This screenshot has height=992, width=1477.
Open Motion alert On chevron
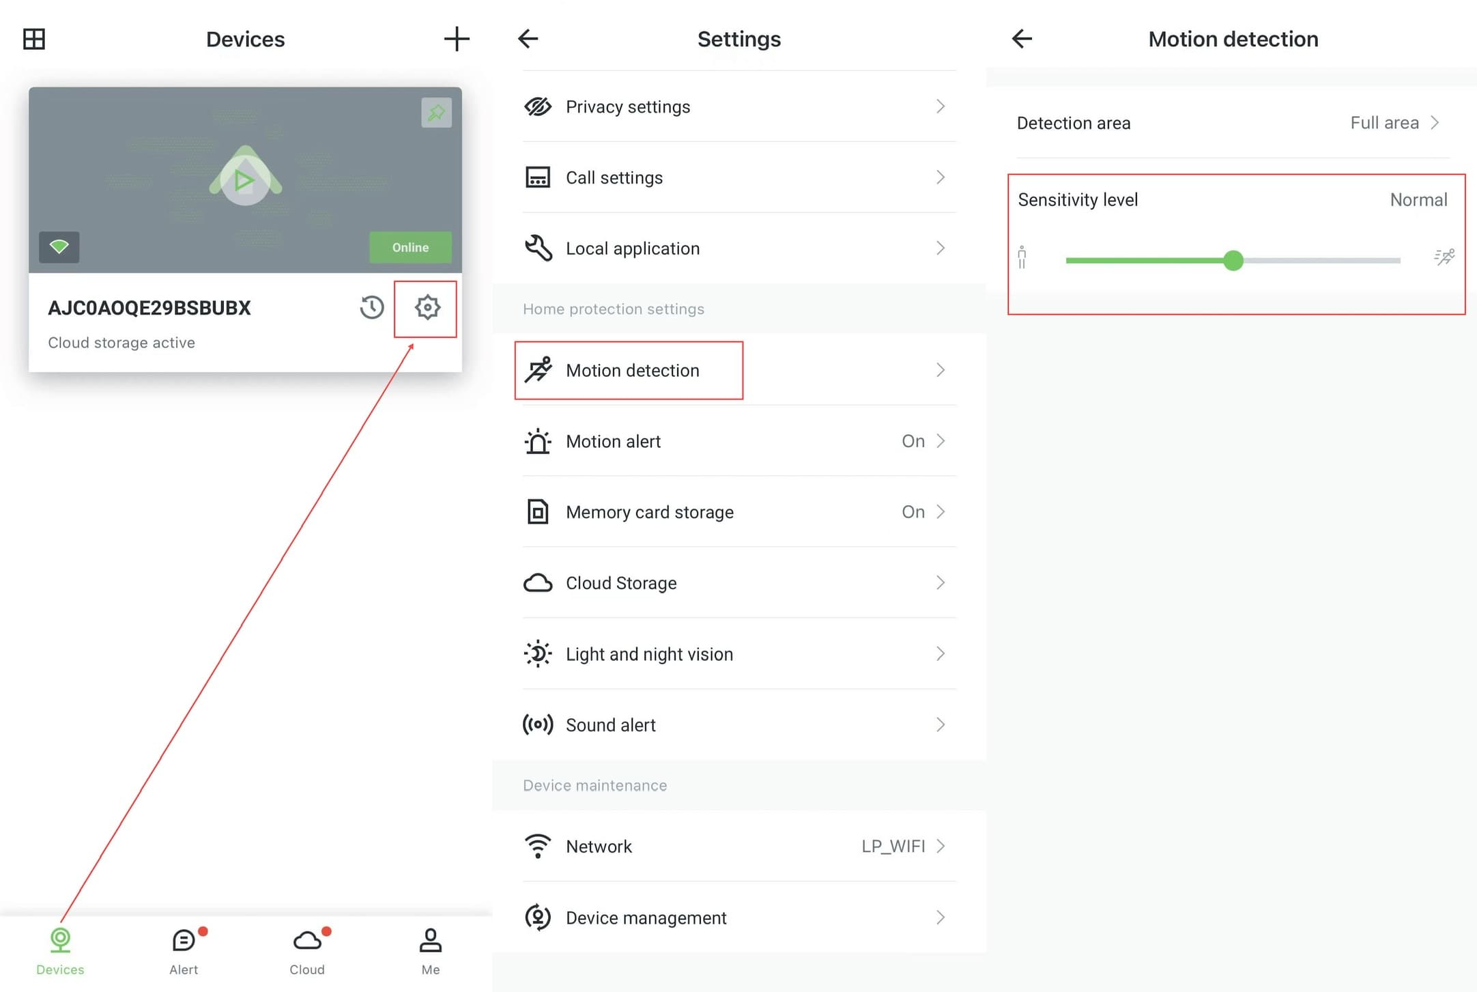pos(941,441)
